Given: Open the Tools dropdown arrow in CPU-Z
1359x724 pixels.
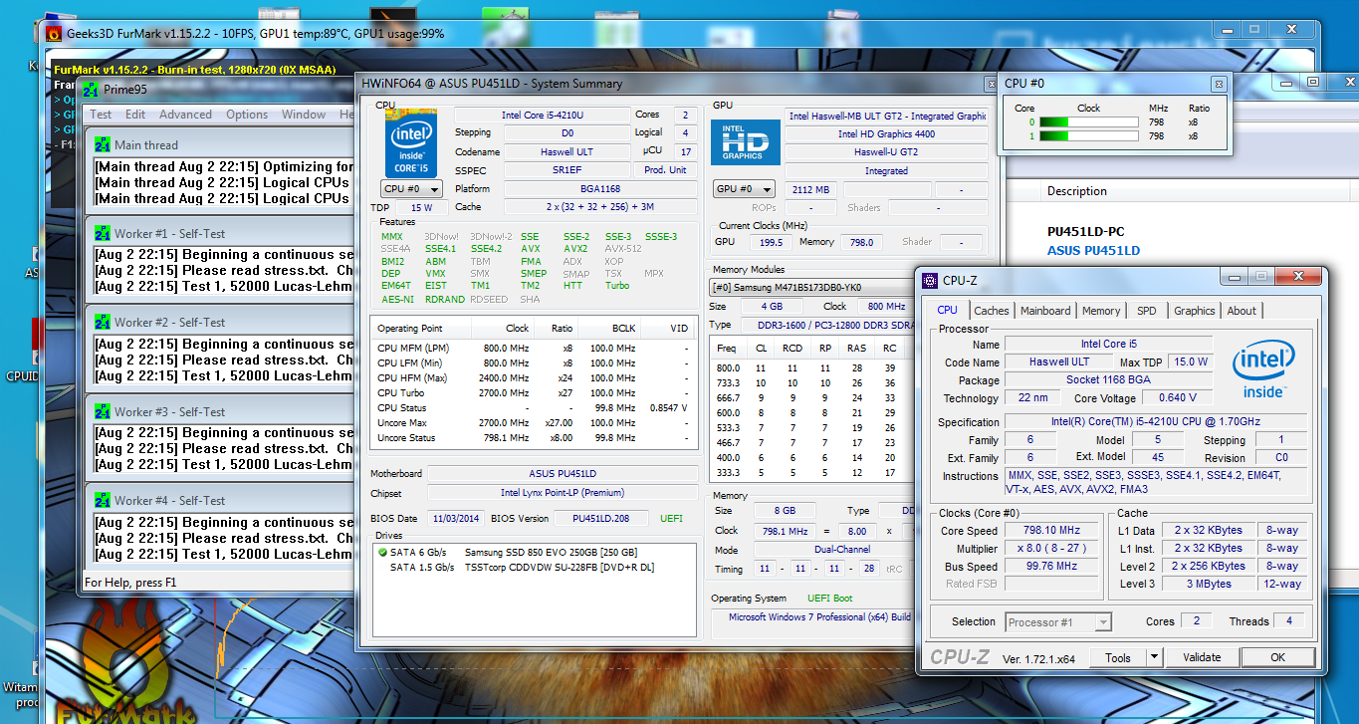Looking at the screenshot, I should 1154,657.
